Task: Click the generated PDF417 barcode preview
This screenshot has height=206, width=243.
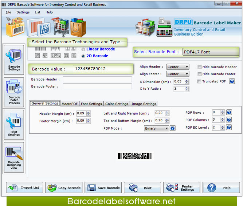Action: [x=135, y=156]
